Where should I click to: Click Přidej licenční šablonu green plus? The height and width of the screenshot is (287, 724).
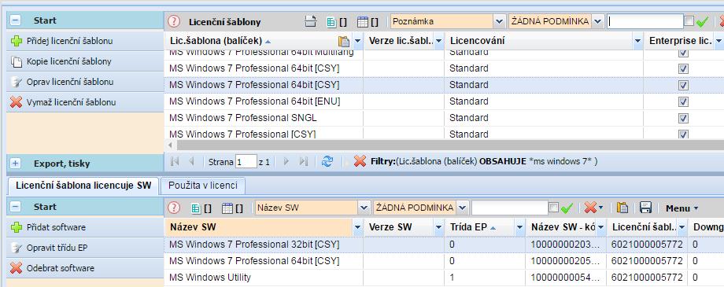coord(17,41)
